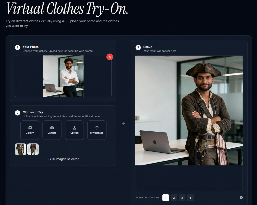Click the "2 / 10 images selected" text
The height and width of the screenshot is (205, 257).
(x=63, y=159)
